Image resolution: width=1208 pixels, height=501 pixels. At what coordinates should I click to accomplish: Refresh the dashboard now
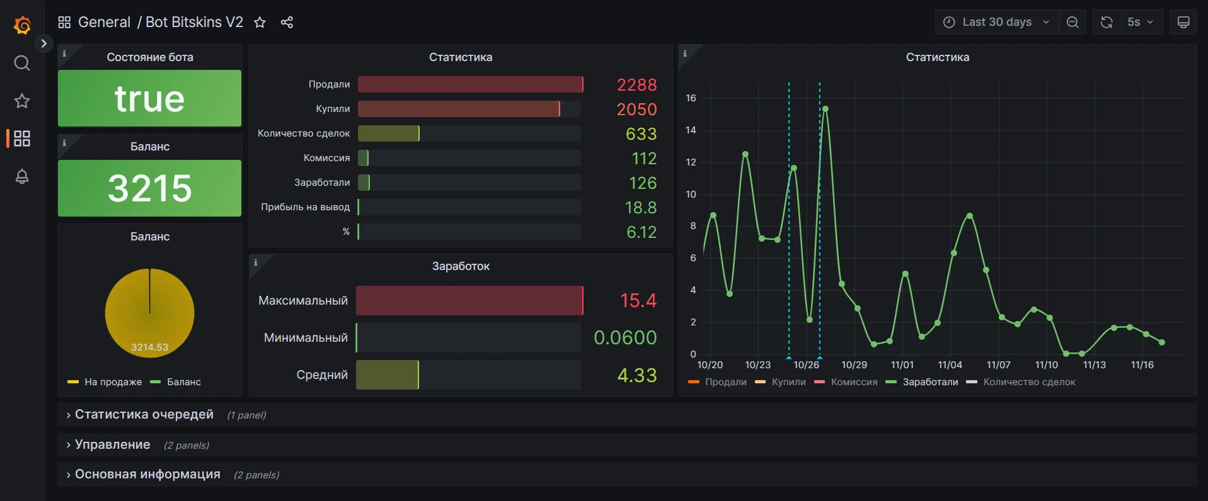pyautogui.click(x=1107, y=22)
